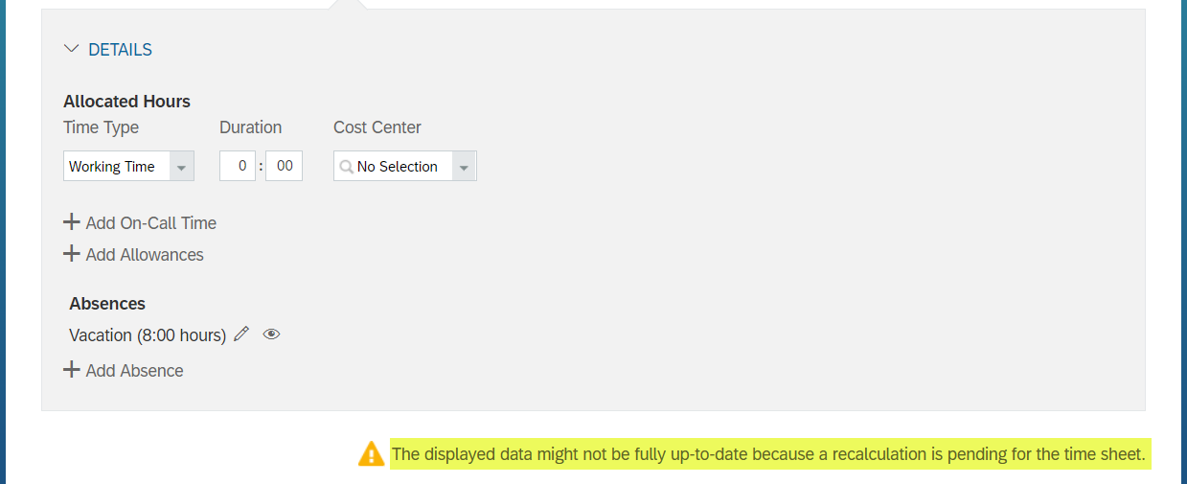1187x484 pixels.
Task: Click the Duration hours field
Action: (x=238, y=166)
